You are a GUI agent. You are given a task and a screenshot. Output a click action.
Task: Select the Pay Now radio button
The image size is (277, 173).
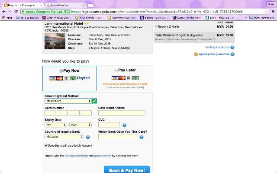[x=61, y=71]
